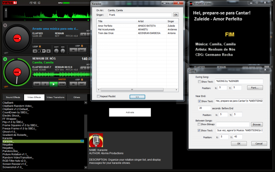Select Trem das Onze row
Viewport: 275px width, 172px height.
(x=137, y=33)
